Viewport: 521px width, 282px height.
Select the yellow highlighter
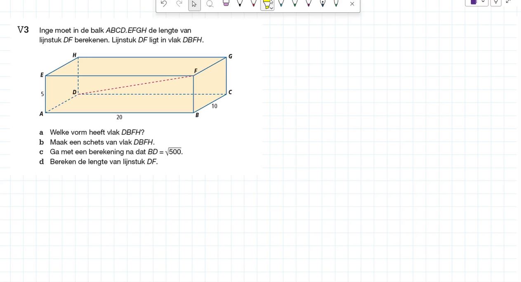coord(266,5)
